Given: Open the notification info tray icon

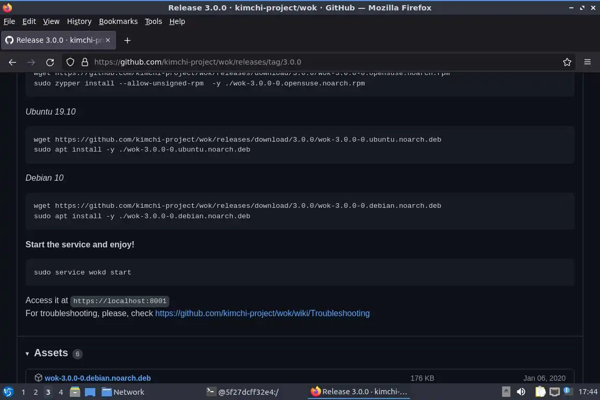Looking at the screenshot, I should point(568,391).
